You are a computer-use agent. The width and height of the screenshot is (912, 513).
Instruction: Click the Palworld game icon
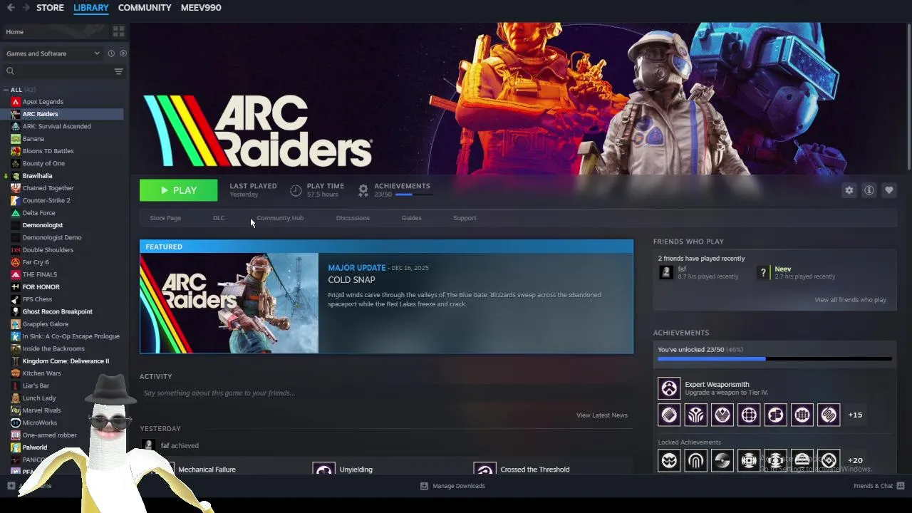pyautogui.click(x=15, y=447)
